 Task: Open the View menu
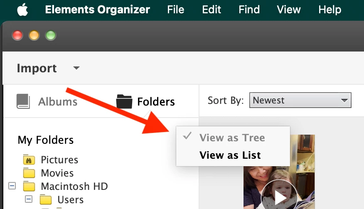pos(289,10)
